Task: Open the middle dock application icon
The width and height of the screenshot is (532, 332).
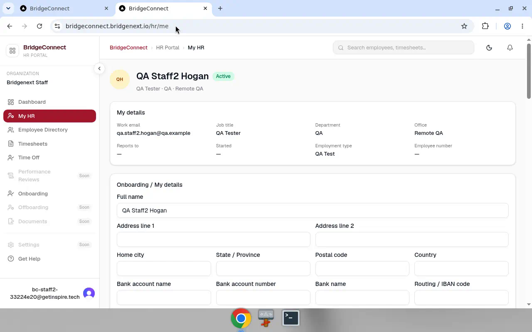Action: click(x=266, y=318)
